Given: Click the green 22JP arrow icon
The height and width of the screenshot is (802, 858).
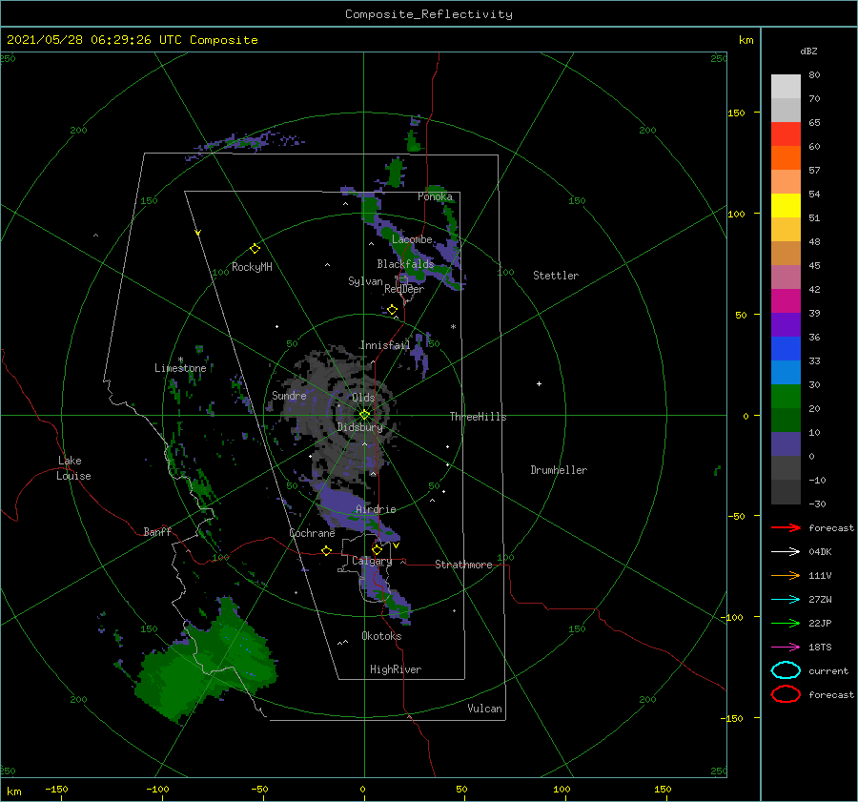Looking at the screenshot, I should coord(786,623).
